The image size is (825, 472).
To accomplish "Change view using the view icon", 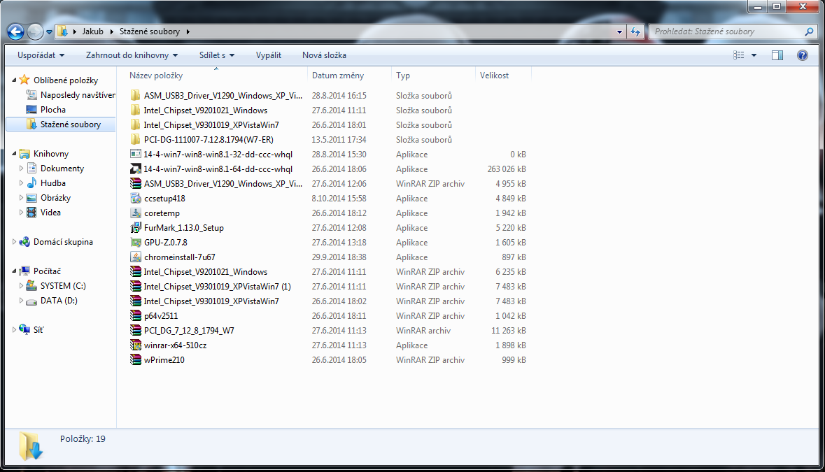I will tap(739, 55).
